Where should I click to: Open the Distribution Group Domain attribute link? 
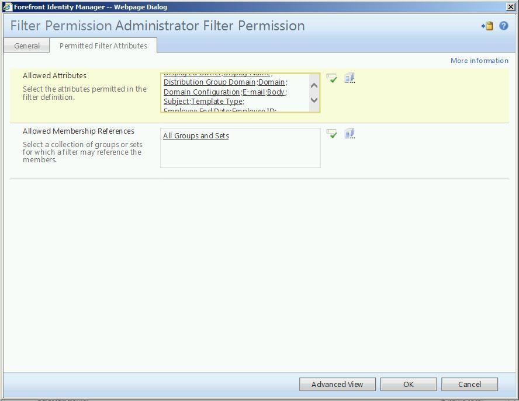pyautogui.click(x=209, y=82)
